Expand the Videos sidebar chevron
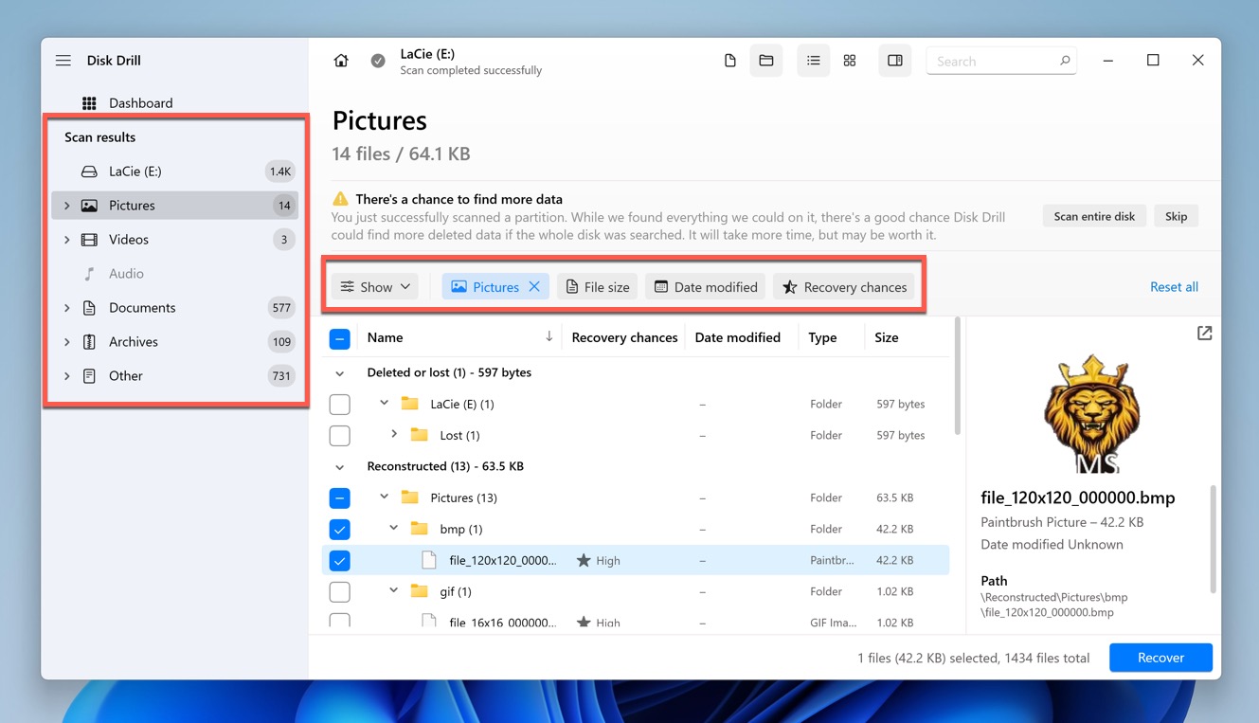The width and height of the screenshot is (1259, 723). 66,240
